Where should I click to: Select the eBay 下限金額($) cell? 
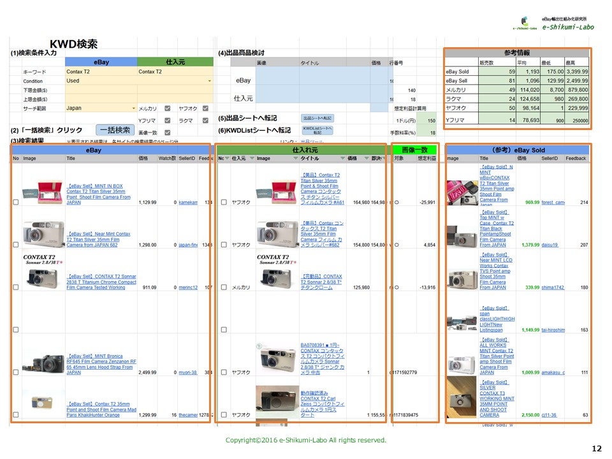(101, 90)
